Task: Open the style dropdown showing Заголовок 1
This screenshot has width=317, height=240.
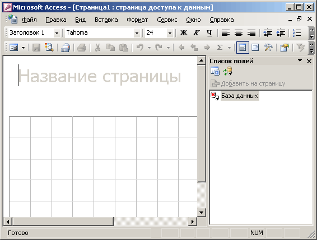Action: [57, 33]
